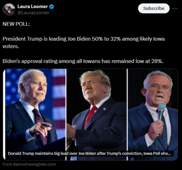Open the three-dot more options menu
182x170 pixels.
pyautogui.click(x=175, y=8)
